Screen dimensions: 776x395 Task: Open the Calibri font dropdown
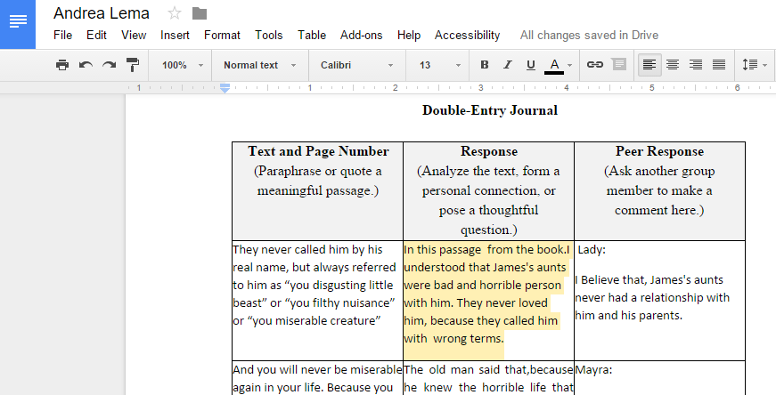[x=356, y=65]
